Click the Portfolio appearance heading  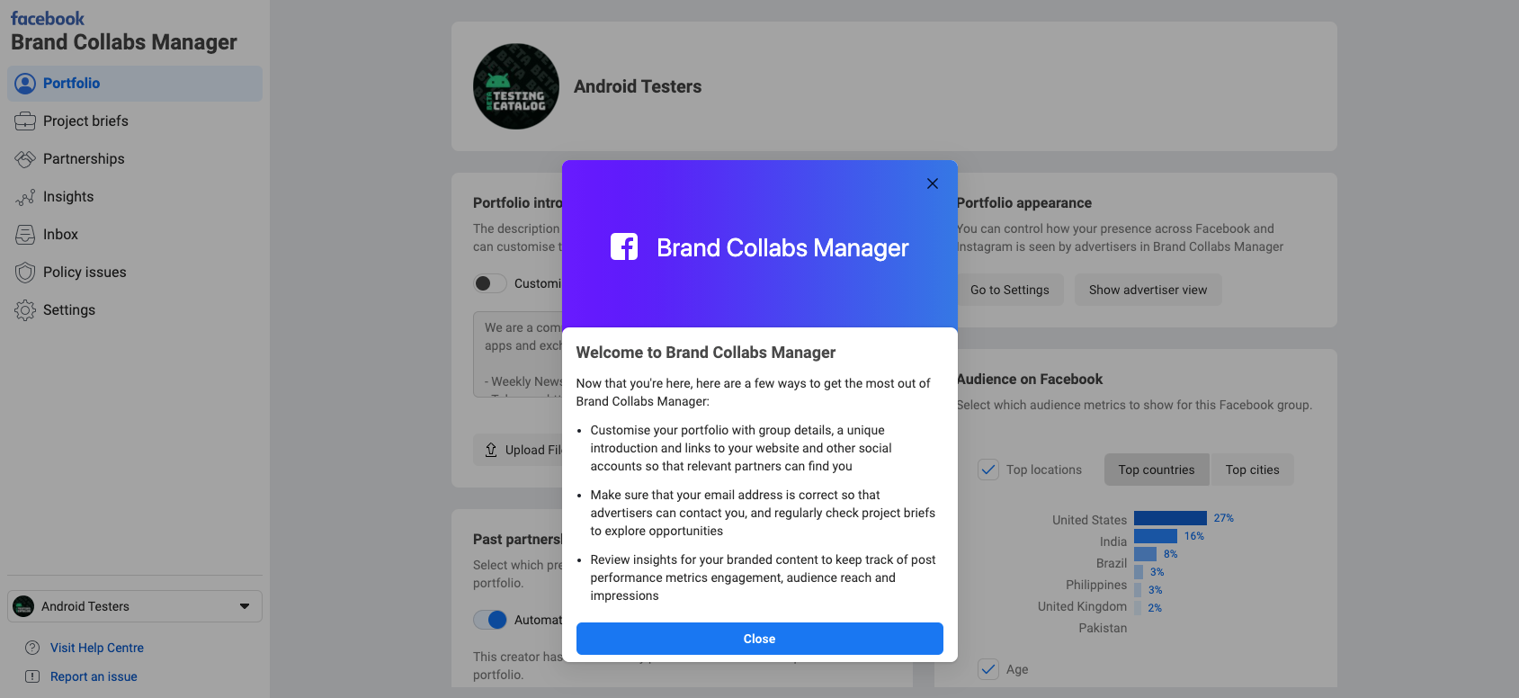1024,203
